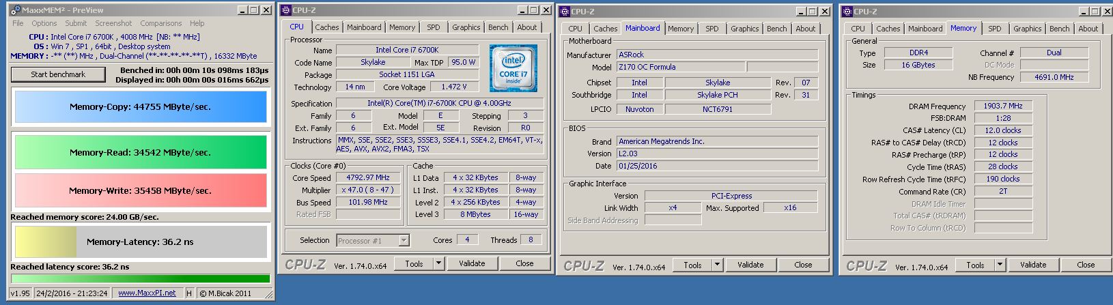1113x305 pixels.
Task: Open Tools dropdown arrow in Memory window
Action: click(x=1000, y=265)
